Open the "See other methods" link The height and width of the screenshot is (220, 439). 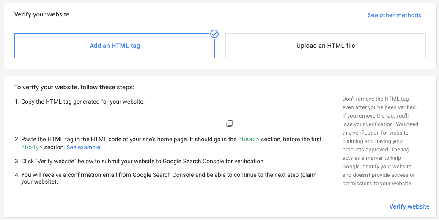click(x=394, y=15)
